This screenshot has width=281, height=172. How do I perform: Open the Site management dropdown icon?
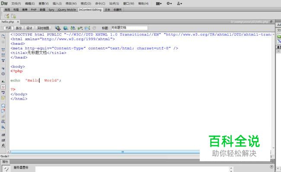[x=179, y=3]
